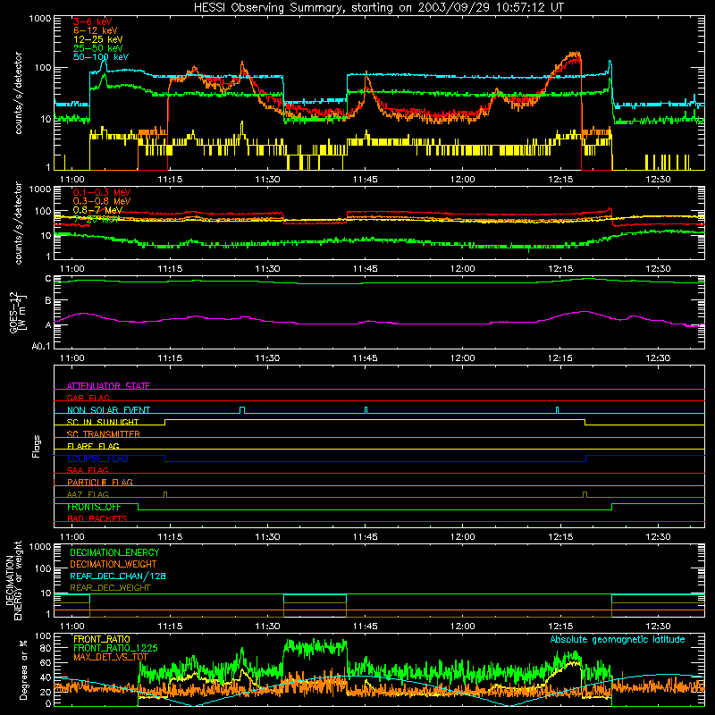
Task: Click the GOES-12 vertical axis label
Action: point(18,312)
